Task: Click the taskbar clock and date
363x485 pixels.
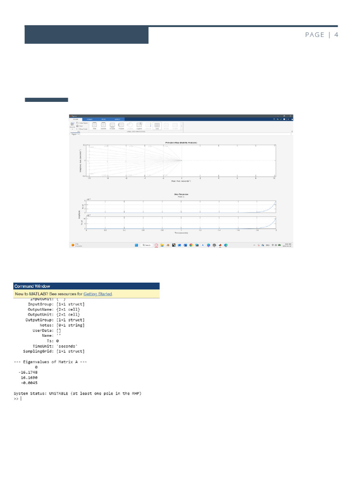Action: [287, 245]
